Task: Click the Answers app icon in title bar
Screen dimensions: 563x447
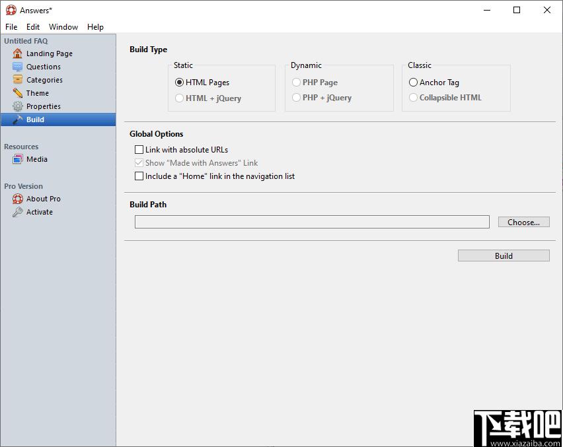Action: tap(11, 10)
